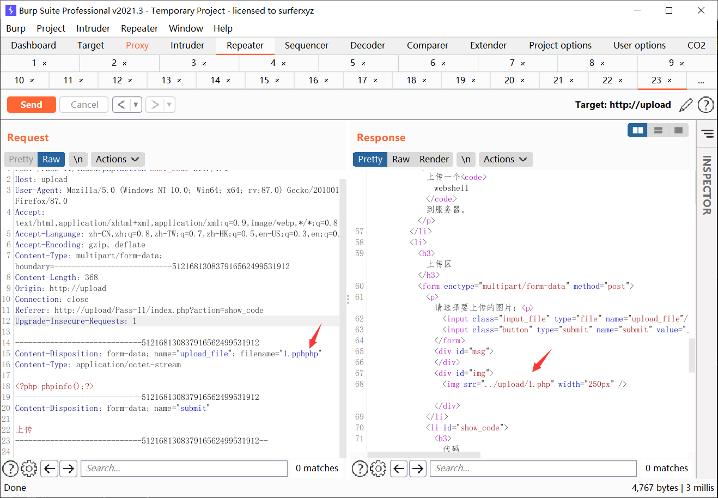The width and height of the screenshot is (718, 498).
Task: Close Repeater tab 10
Action: click(x=32, y=81)
